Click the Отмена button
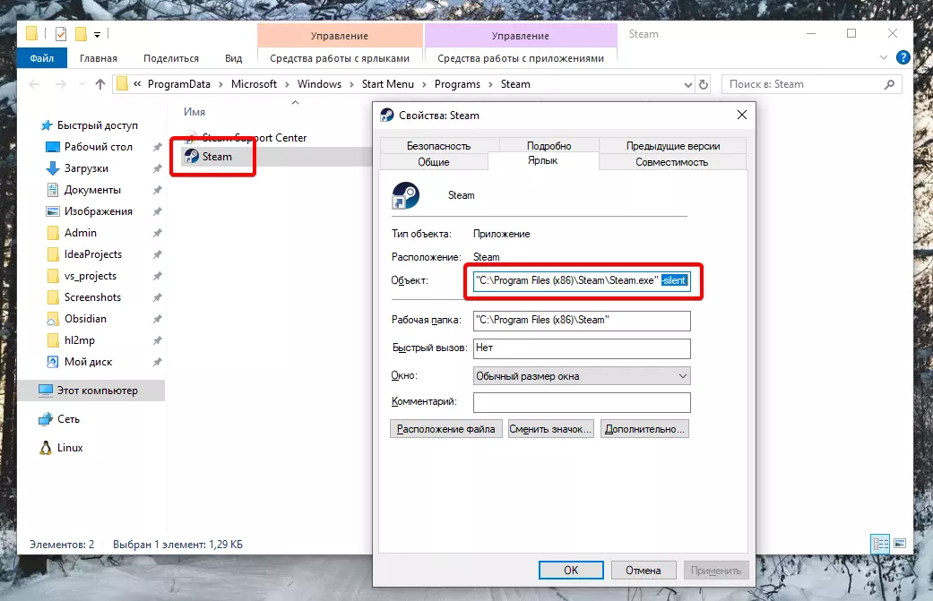This screenshot has height=601, width=933. click(x=644, y=570)
